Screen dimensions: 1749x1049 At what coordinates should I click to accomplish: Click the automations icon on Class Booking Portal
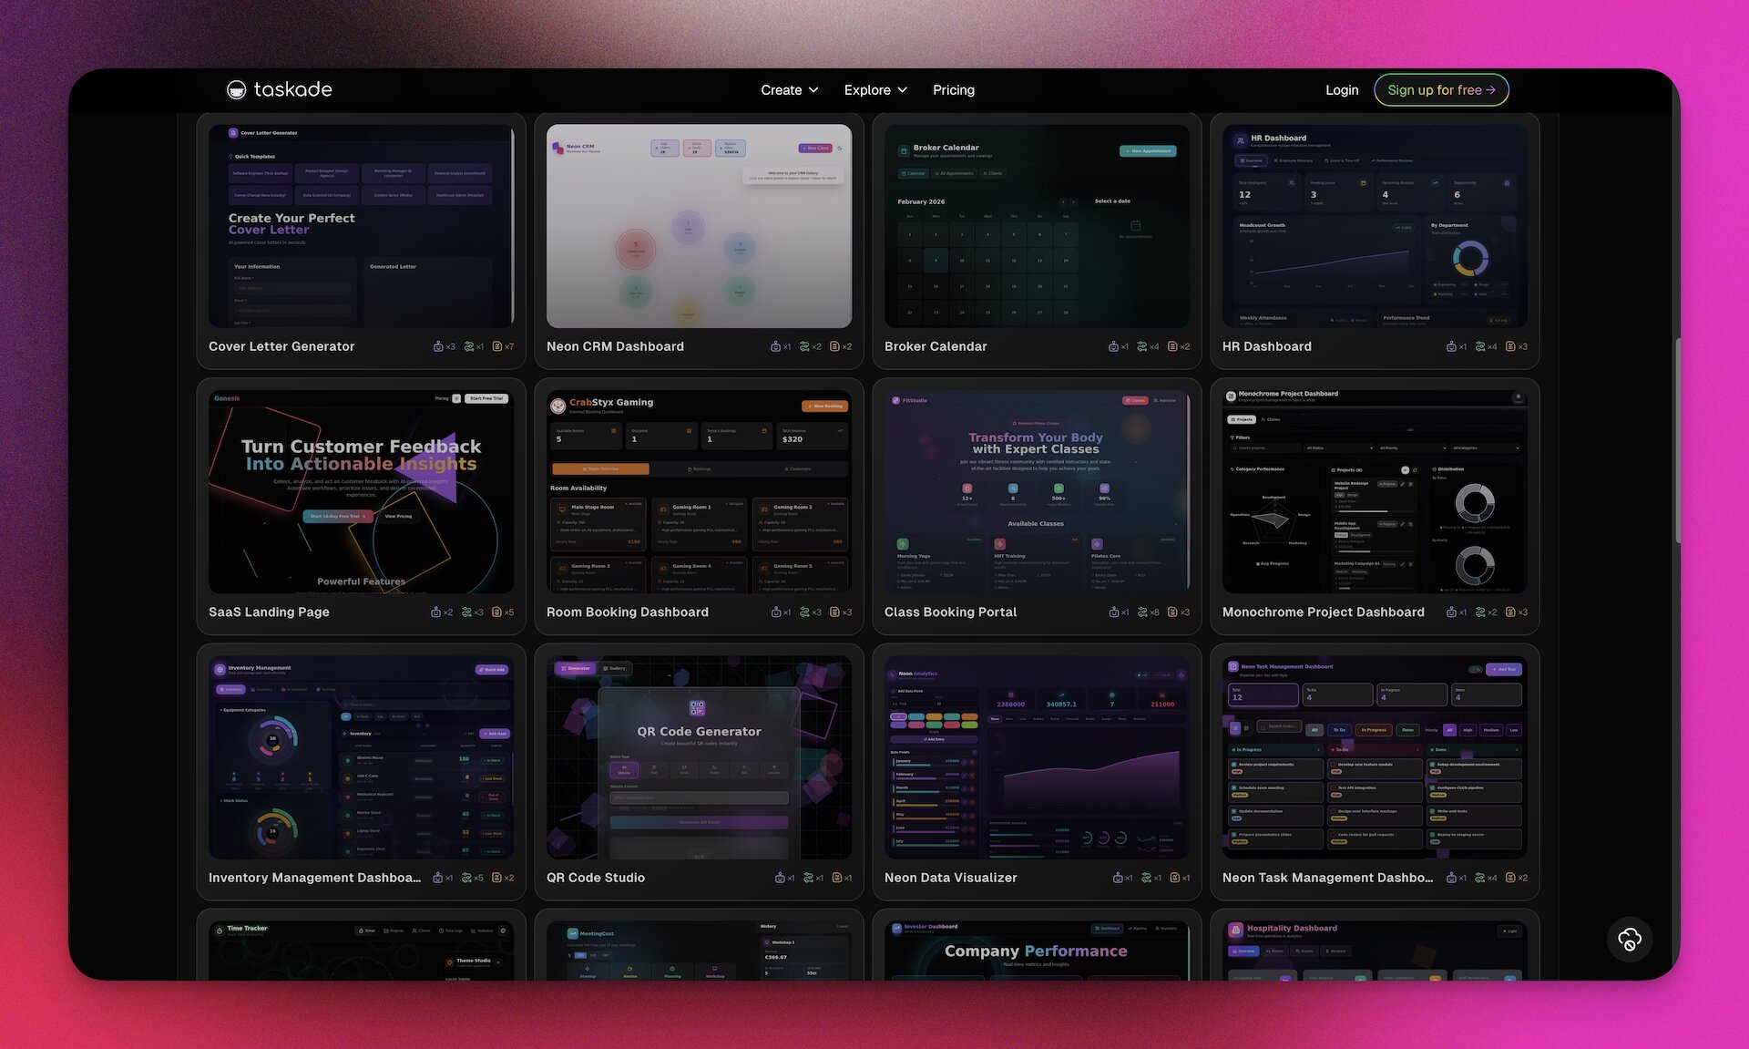point(1142,612)
